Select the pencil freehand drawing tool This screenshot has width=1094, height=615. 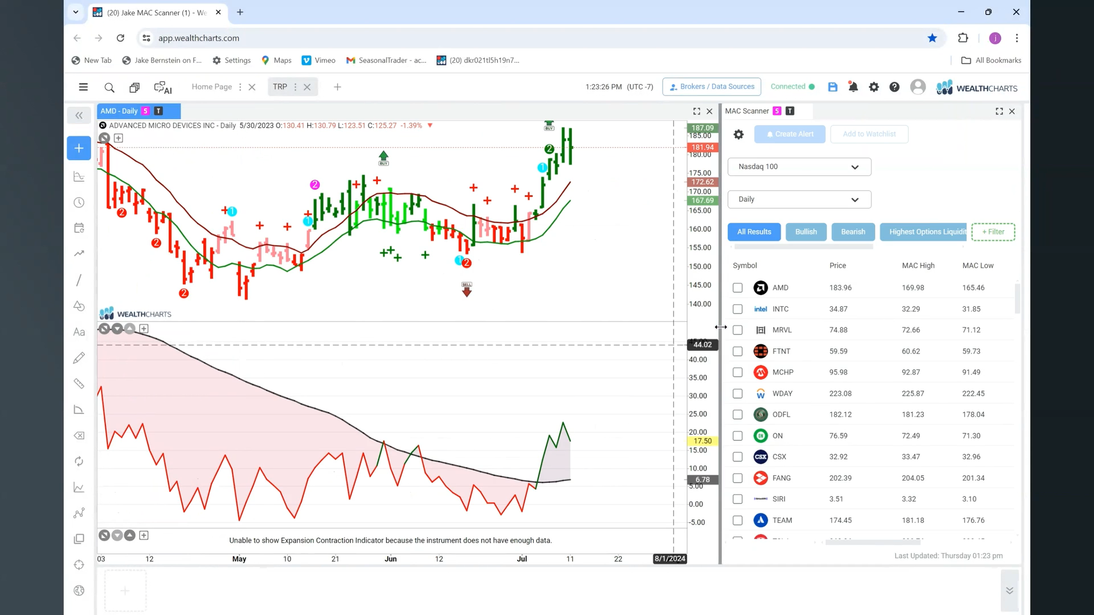click(x=79, y=358)
